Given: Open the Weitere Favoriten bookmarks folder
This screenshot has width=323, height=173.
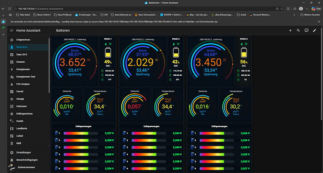Looking at the screenshot, I should tap(310, 15).
